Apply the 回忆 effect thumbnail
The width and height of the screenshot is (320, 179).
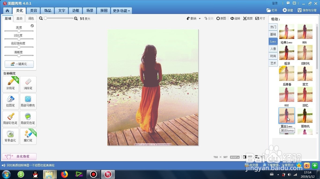click(305, 94)
